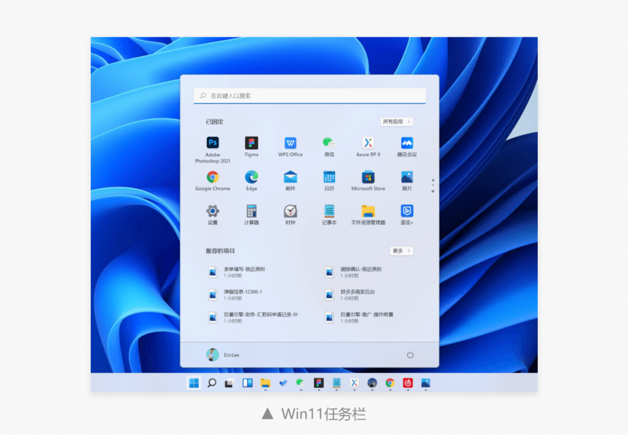Open pinned 文件资源管理器 in Start menu

368,215
